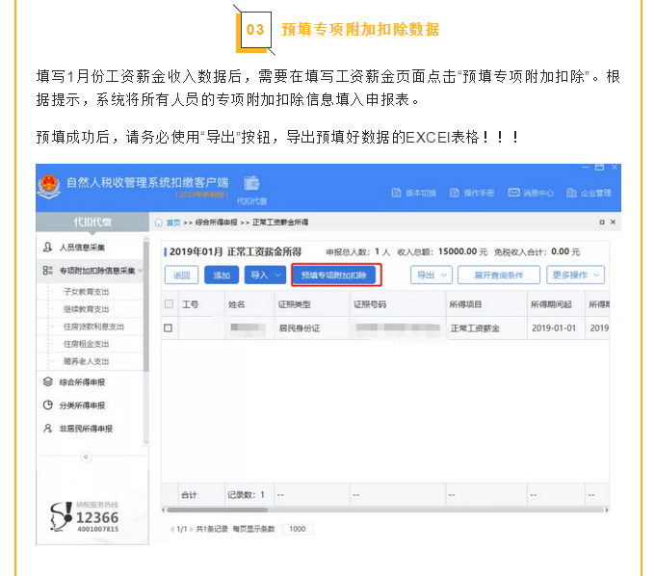Viewport: 655px width, 576px height.
Task: Open 版本切换 in the top bar
Action: click(x=414, y=193)
